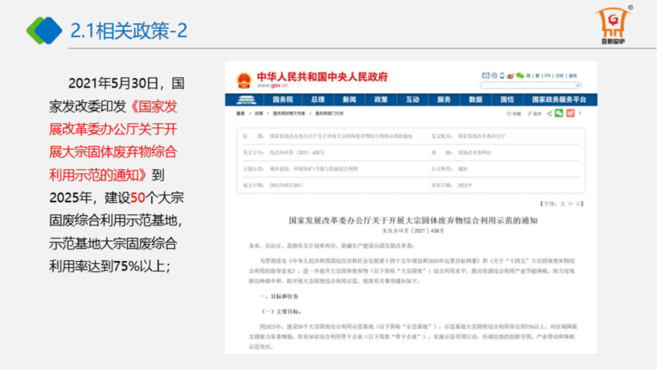This screenshot has width=657, height=370.
Task: Click the national emblem logo on gov.cn
Action: (244, 80)
